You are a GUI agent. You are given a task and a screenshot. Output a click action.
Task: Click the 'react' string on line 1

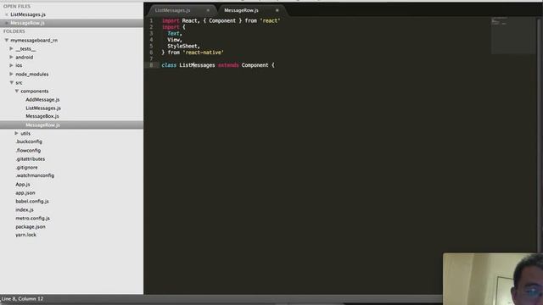click(x=270, y=20)
